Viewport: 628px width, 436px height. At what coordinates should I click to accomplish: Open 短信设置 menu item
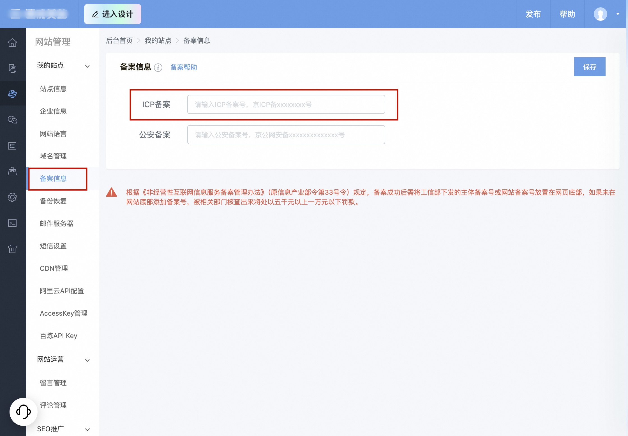click(x=53, y=246)
